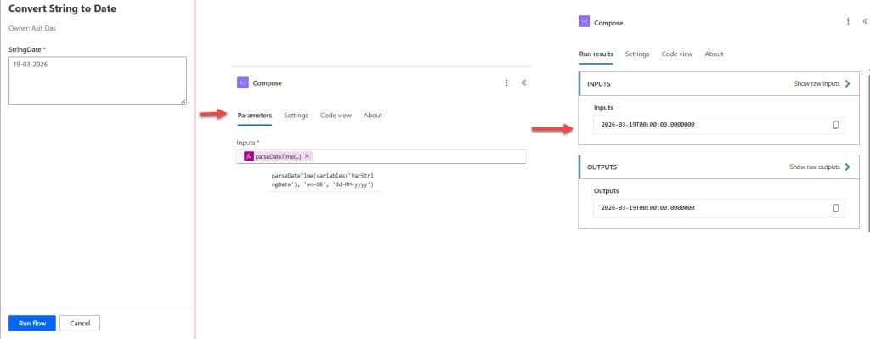Copy the Inputs value to clipboard
This screenshot has width=870, height=339.
coord(835,125)
